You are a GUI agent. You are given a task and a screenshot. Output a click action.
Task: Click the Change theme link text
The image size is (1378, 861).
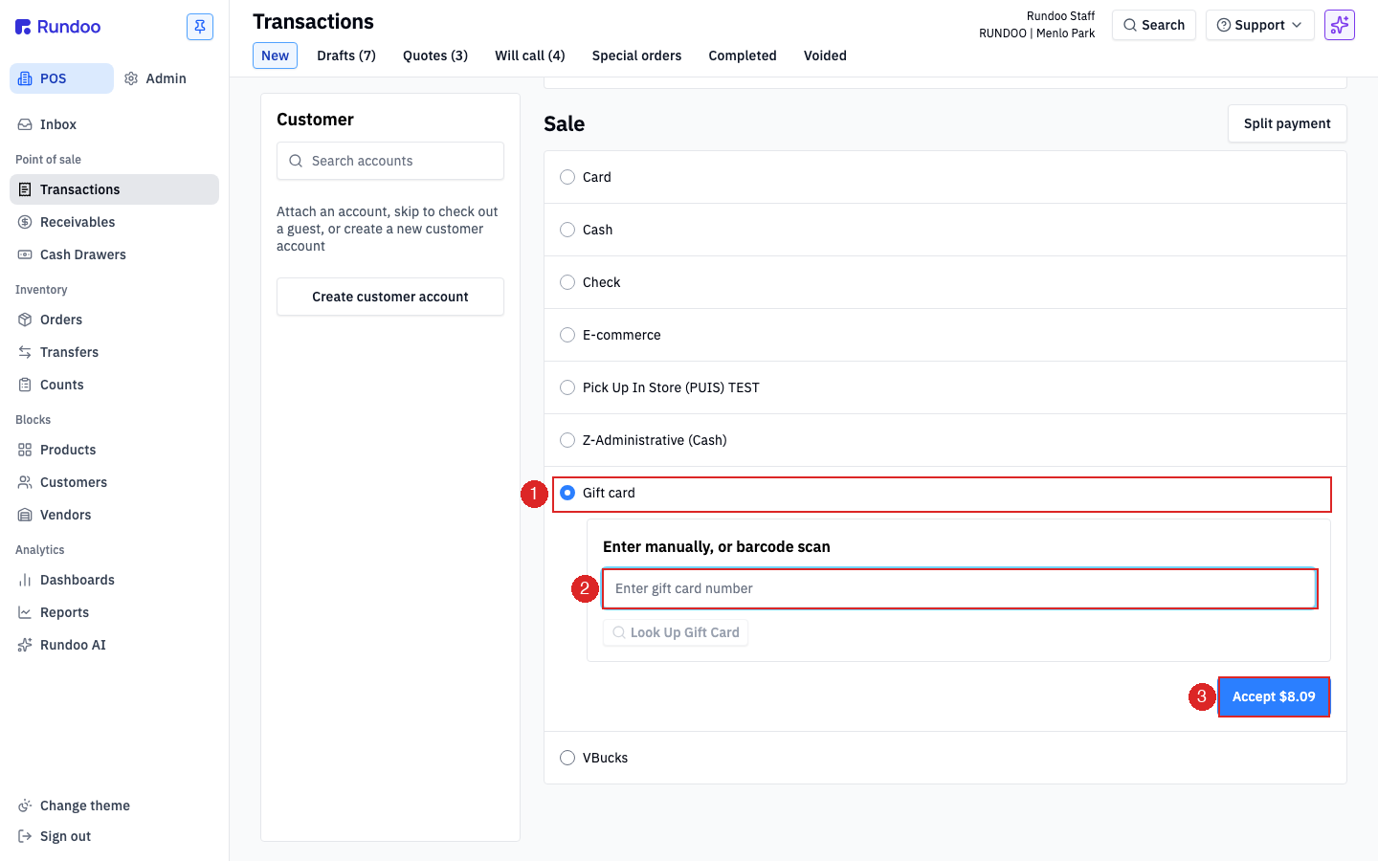(85, 806)
